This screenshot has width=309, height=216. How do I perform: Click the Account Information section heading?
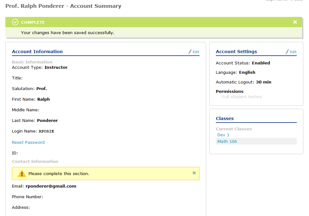(37, 52)
